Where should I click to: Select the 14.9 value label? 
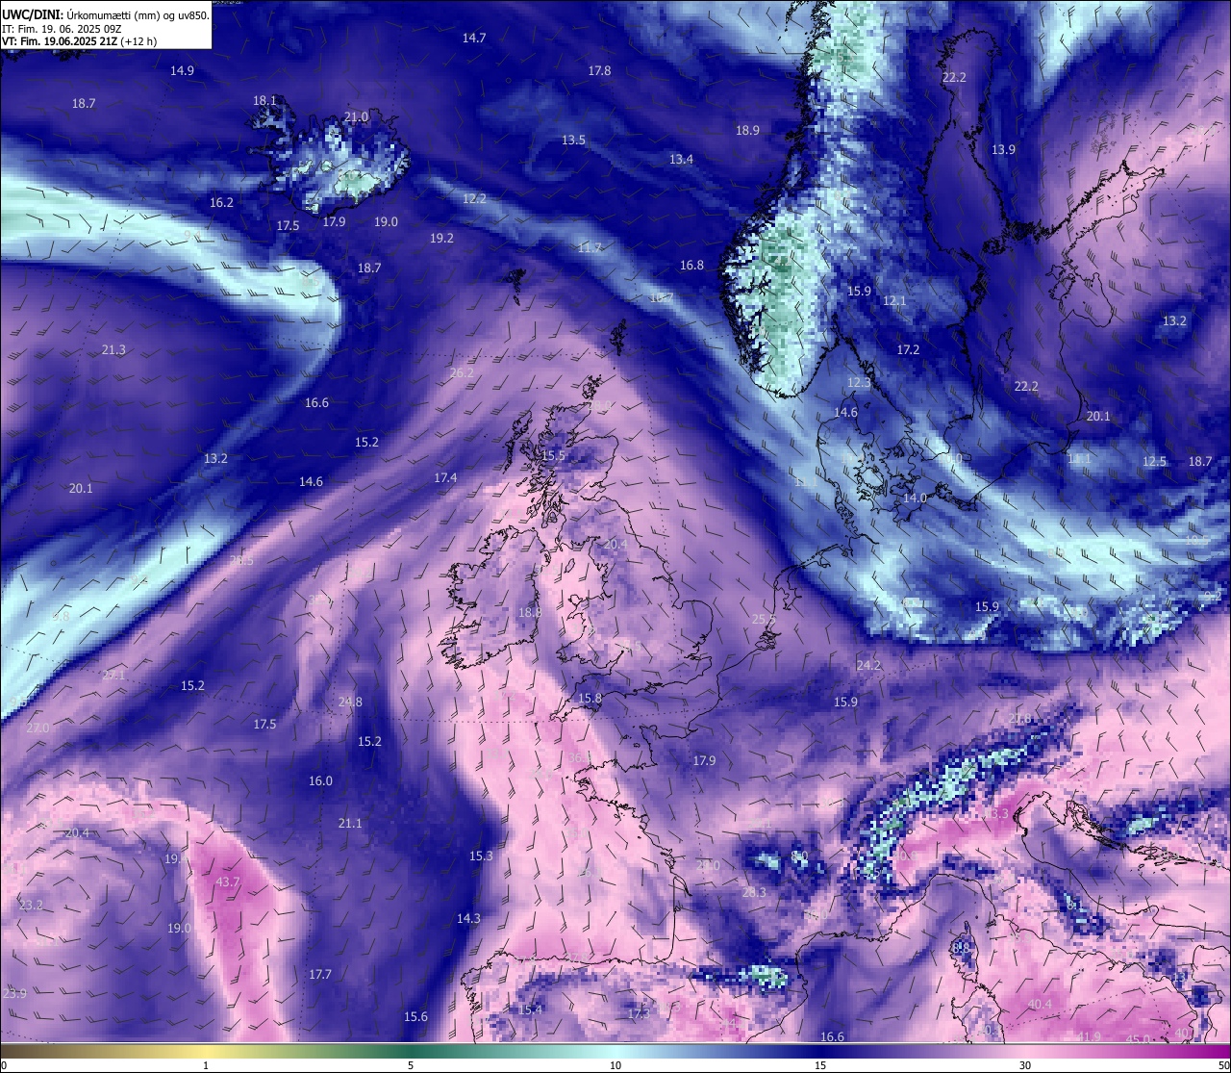(x=182, y=70)
